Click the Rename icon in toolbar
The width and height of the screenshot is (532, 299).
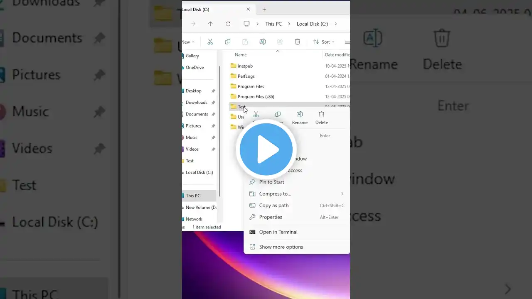(263, 42)
